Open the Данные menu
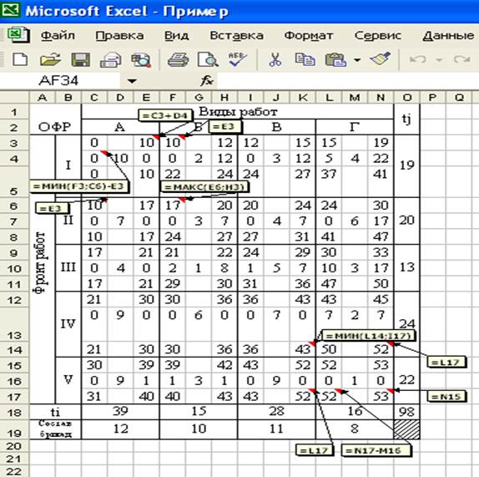 click(x=448, y=36)
